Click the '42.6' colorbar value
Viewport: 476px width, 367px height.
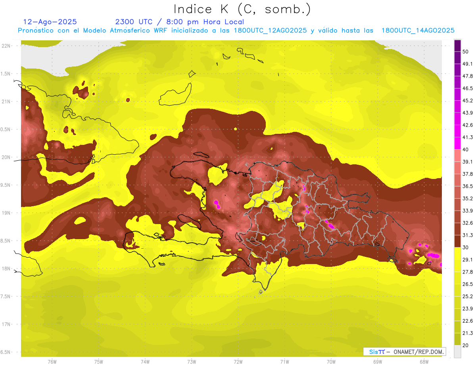click(x=468, y=125)
